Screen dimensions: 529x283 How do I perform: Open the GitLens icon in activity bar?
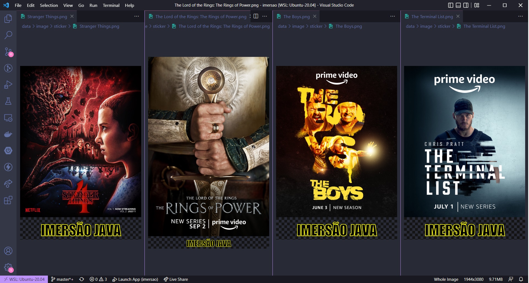click(x=8, y=68)
